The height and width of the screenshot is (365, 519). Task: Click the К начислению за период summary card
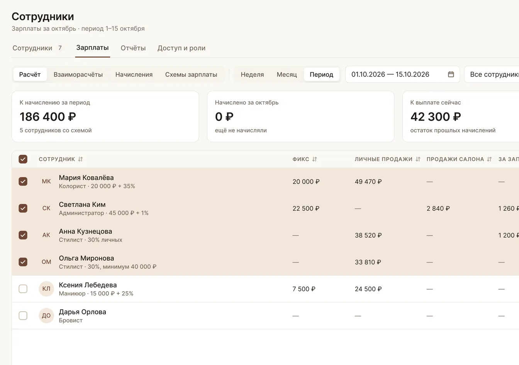tap(105, 116)
